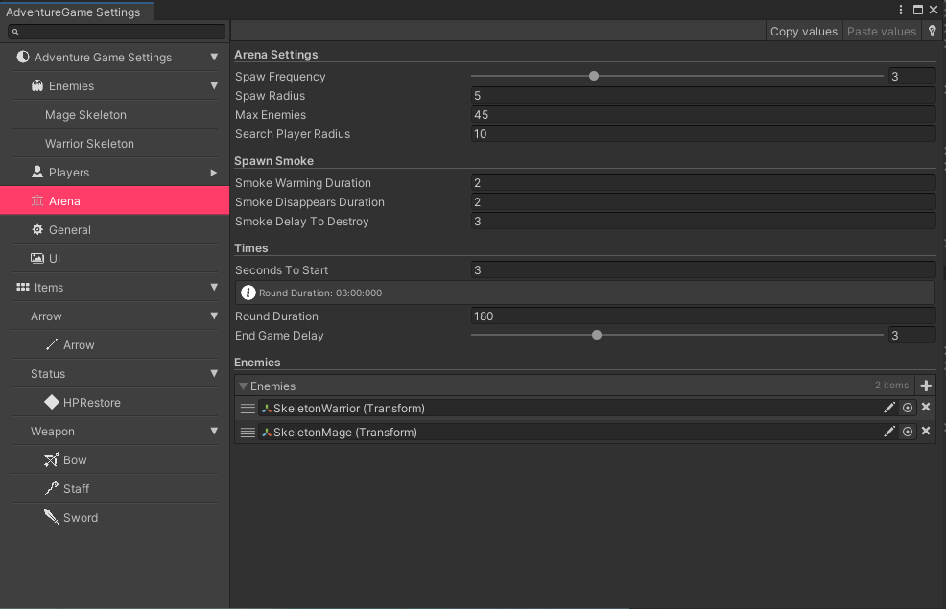Open the Warrior Skeleton settings
946x609 pixels.
[x=114, y=144]
